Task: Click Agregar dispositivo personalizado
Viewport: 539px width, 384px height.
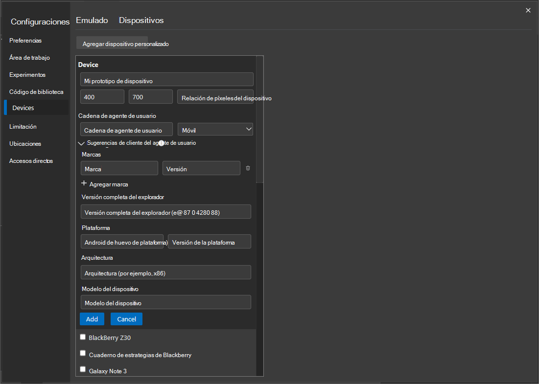Action: click(112, 43)
